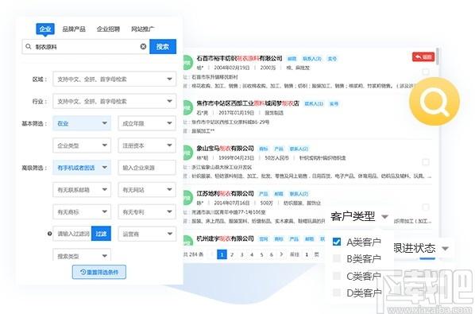
Task: Click the 联系人 tag on 石首市裕丰纺织
Action: click(x=312, y=59)
